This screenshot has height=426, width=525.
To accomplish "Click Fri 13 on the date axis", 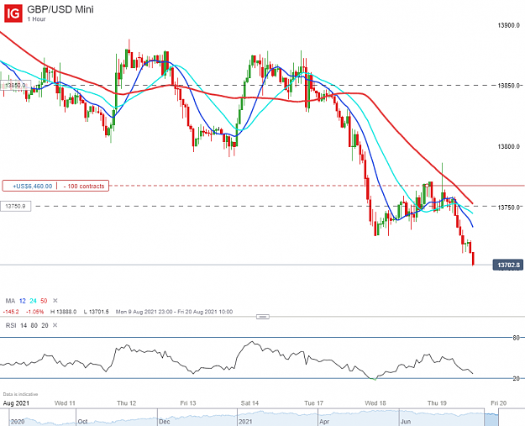I will (188, 403).
